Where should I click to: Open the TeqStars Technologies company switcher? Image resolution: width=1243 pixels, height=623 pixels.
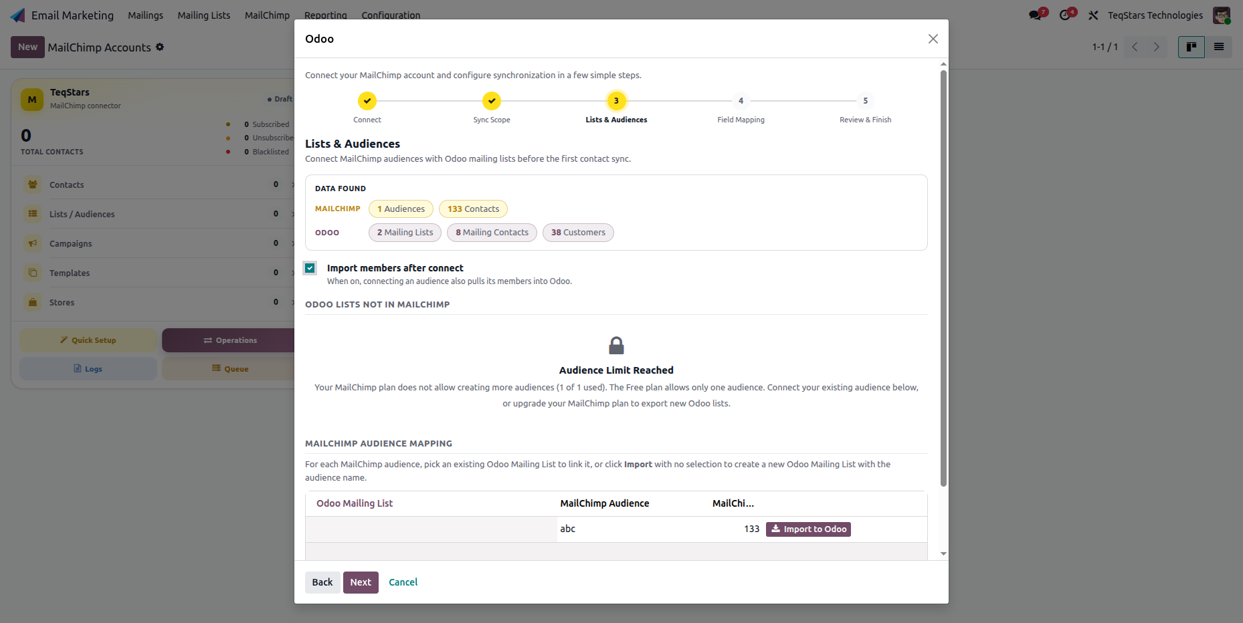tap(1155, 15)
